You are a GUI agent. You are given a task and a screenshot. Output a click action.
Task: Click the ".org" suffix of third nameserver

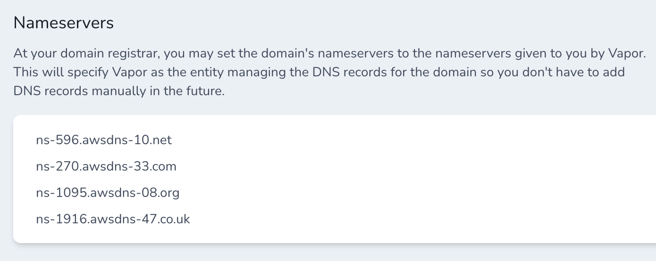pyautogui.click(x=169, y=193)
